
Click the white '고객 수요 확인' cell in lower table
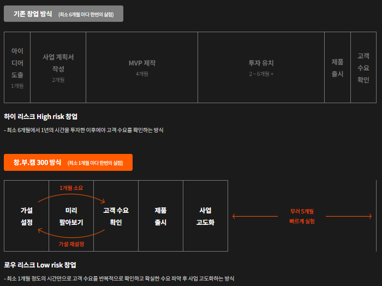click(x=116, y=216)
